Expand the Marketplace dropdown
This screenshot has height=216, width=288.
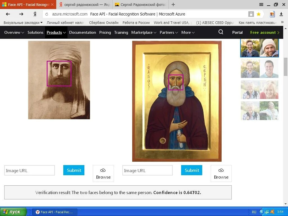pyautogui.click(x=144, y=32)
